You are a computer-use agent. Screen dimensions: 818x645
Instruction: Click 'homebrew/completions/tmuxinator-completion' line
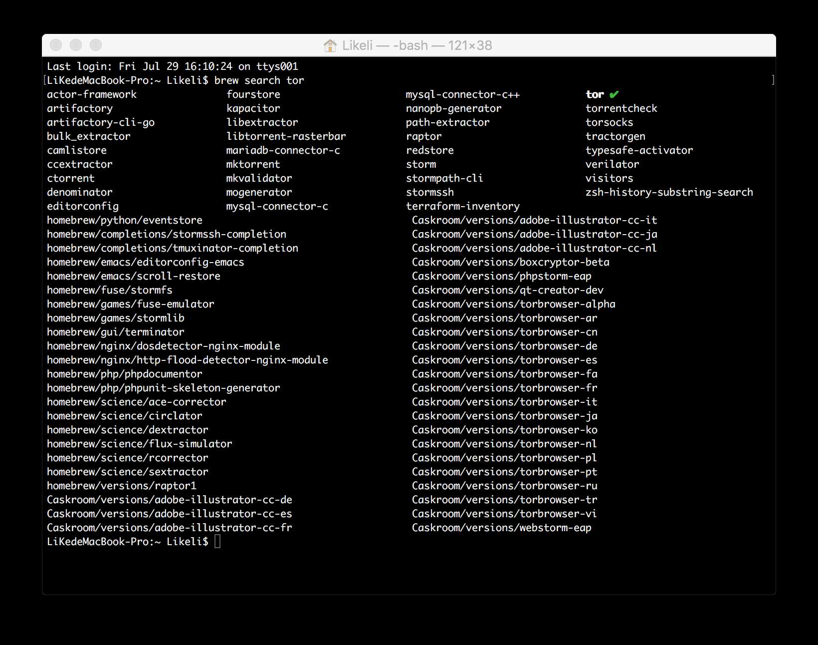173,248
